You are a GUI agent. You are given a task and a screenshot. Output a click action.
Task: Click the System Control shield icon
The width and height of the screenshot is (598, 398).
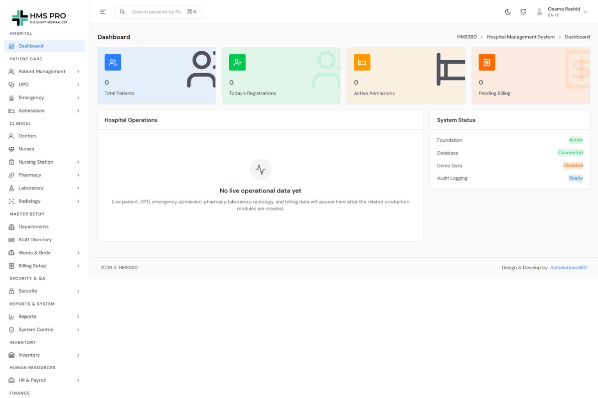[11, 330]
